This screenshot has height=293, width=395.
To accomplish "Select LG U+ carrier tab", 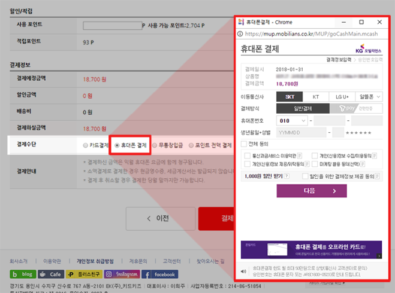I will [x=342, y=97].
